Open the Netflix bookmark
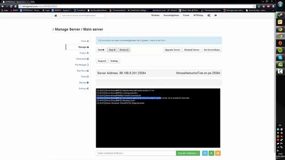 (14, 10)
